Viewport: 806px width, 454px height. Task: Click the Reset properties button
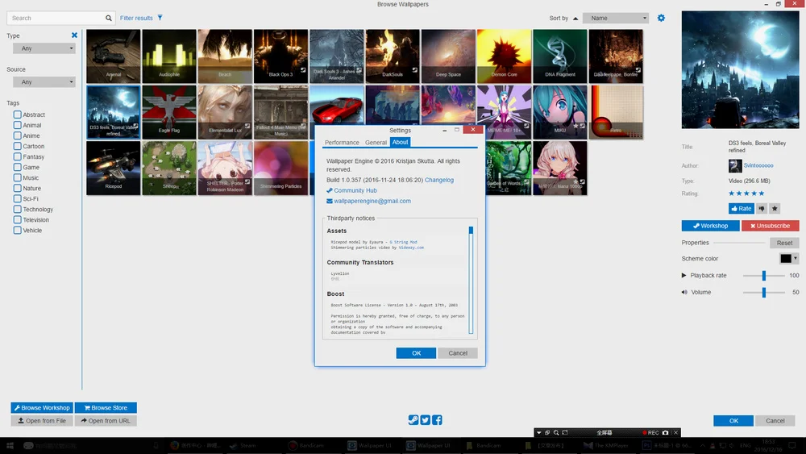click(784, 243)
